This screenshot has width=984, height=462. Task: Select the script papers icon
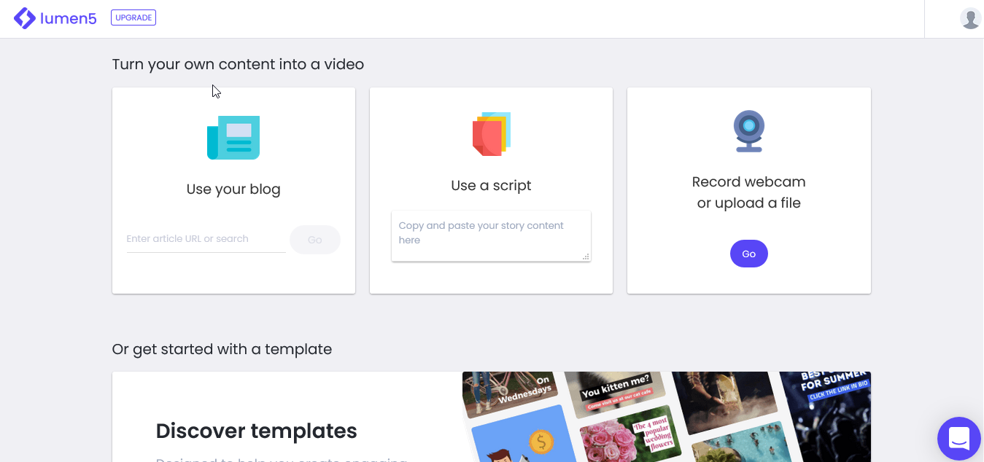492,134
